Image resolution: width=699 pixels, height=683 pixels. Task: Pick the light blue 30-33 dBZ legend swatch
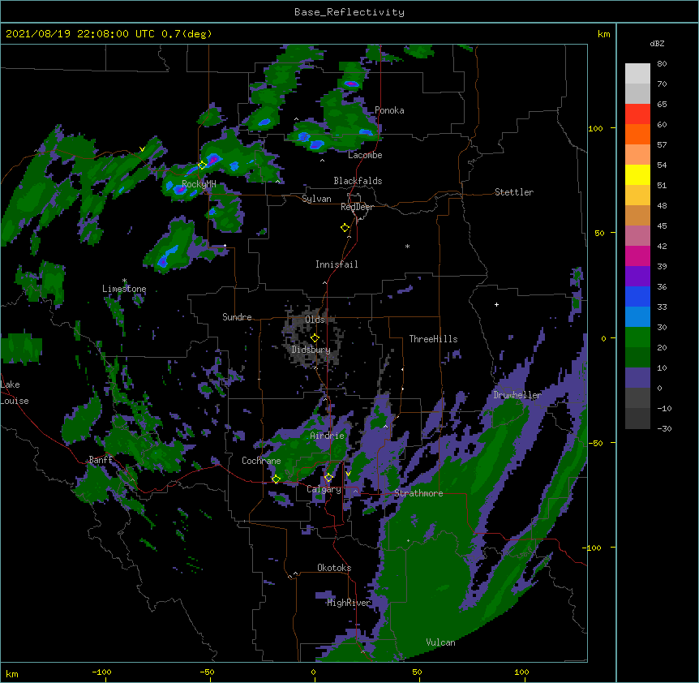tap(637, 316)
